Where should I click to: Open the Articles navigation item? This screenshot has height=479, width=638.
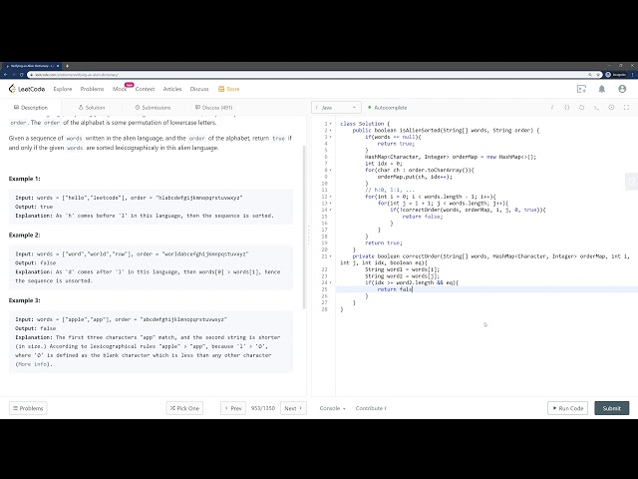point(172,89)
